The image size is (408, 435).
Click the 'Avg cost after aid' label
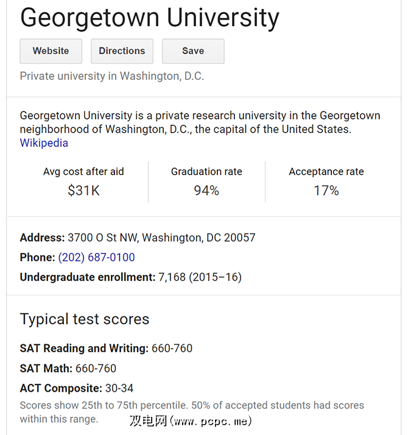pos(83,172)
